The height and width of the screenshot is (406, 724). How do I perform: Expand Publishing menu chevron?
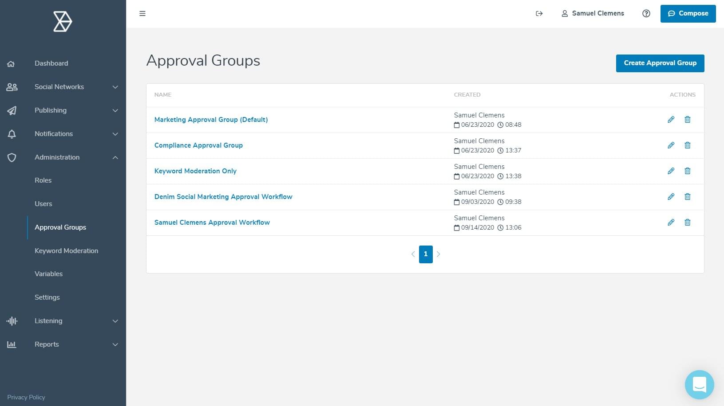click(x=115, y=110)
